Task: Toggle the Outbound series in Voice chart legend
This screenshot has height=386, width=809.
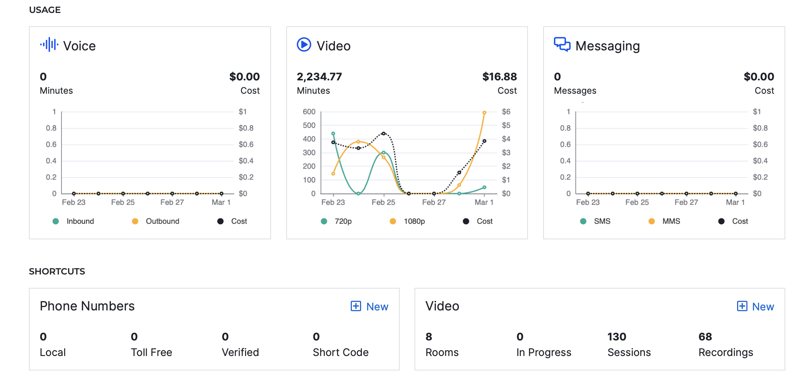Action: click(x=156, y=221)
